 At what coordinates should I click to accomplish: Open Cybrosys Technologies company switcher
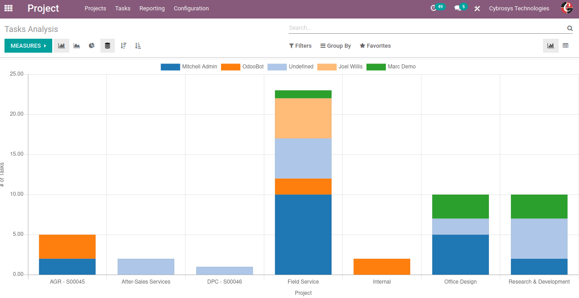pos(519,9)
